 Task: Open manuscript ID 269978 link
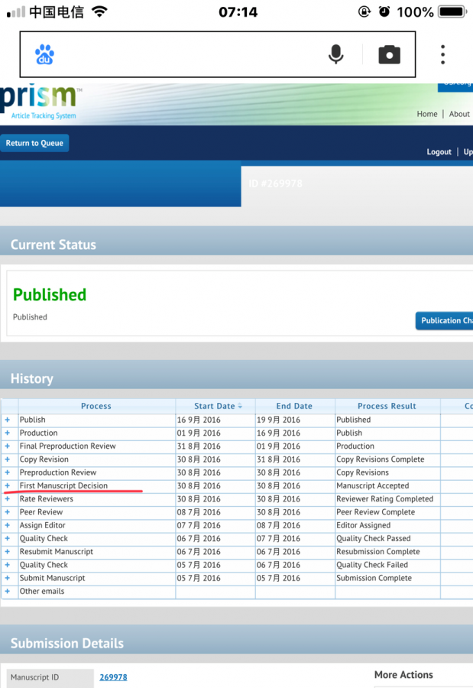[x=113, y=677]
